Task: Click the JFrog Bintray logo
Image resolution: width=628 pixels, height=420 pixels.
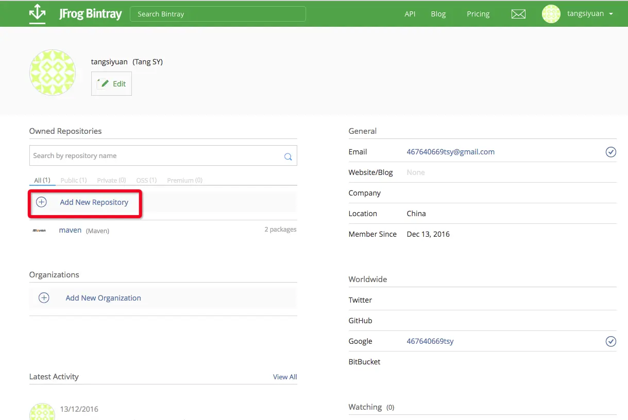Action: coord(75,13)
